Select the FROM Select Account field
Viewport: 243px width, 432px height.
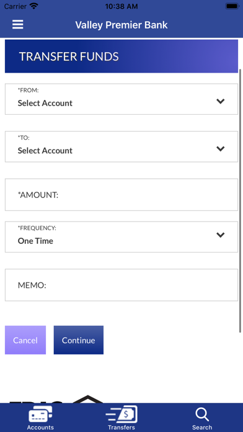[x=122, y=99]
